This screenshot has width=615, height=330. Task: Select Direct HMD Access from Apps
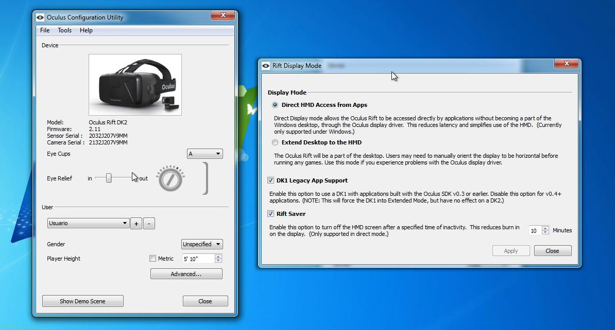click(x=275, y=105)
